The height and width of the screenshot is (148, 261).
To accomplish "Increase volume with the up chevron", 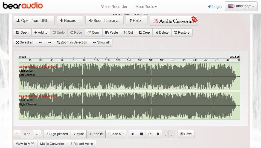I will click(x=37, y=134).
